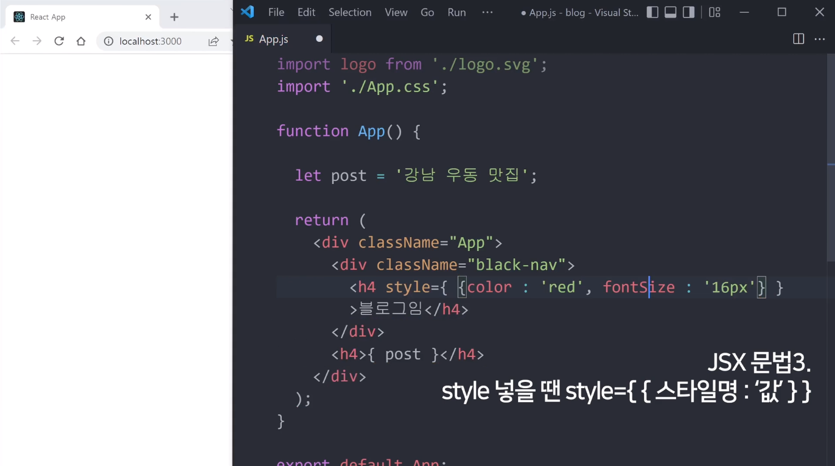
Task: Click the 'let' keyword
Action: coord(308,175)
